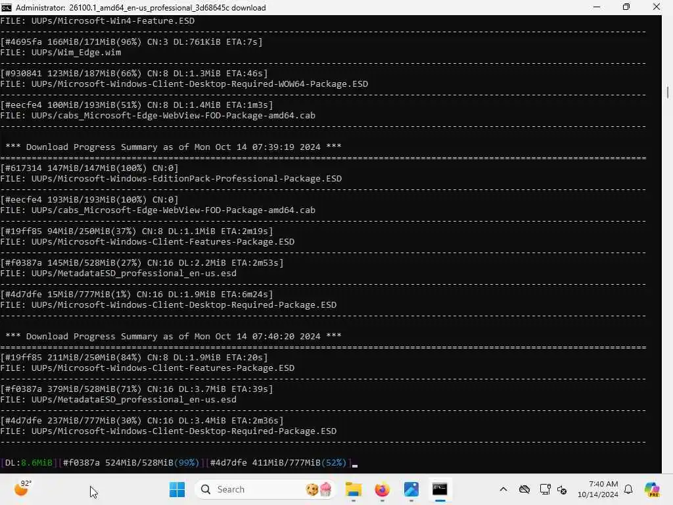Click the text 'FILE: UUPs/Microsoft-Win4-Feature.ESD'

[x=97, y=20]
